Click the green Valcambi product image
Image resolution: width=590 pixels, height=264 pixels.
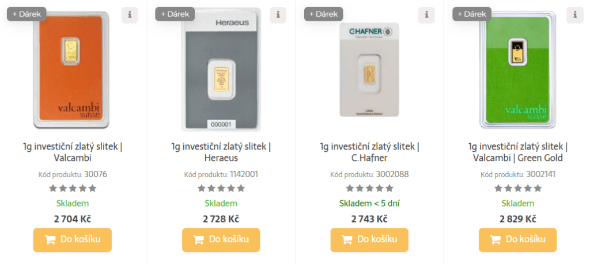pyautogui.click(x=517, y=71)
